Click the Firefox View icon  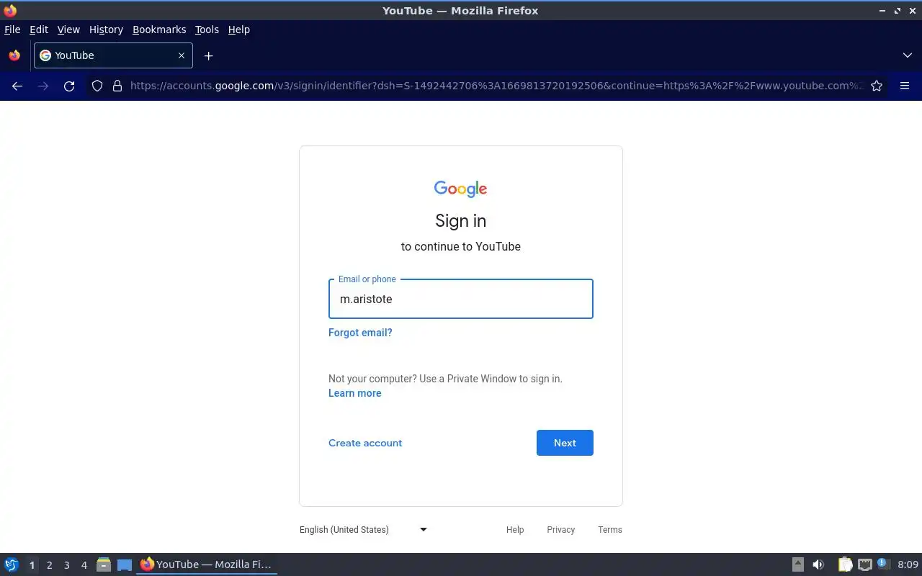pos(14,55)
